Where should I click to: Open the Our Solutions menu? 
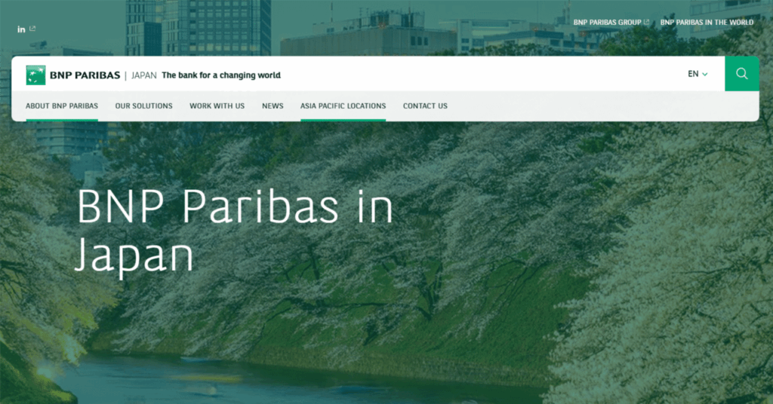coord(143,106)
